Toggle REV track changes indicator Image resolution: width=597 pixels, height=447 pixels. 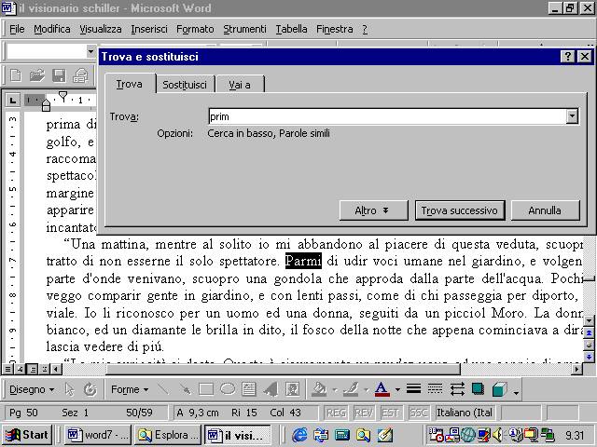pyautogui.click(x=364, y=413)
